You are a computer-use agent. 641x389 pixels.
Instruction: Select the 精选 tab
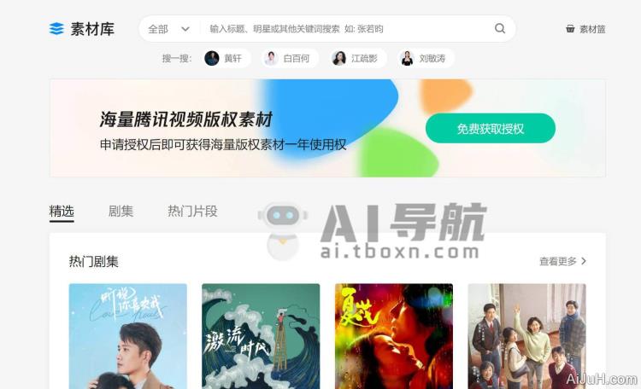(x=62, y=211)
